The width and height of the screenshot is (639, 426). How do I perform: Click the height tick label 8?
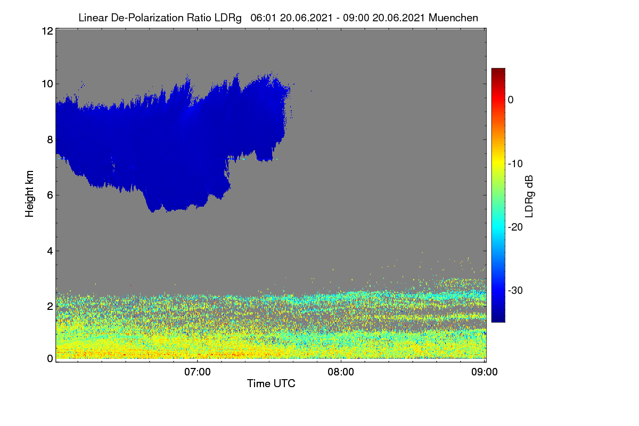click(50, 140)
